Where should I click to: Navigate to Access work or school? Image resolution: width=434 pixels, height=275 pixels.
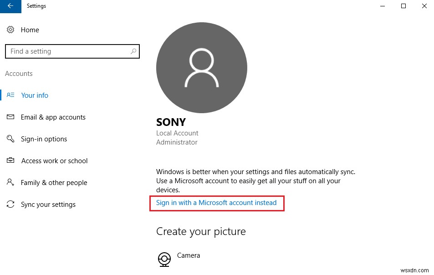(54, 160)
